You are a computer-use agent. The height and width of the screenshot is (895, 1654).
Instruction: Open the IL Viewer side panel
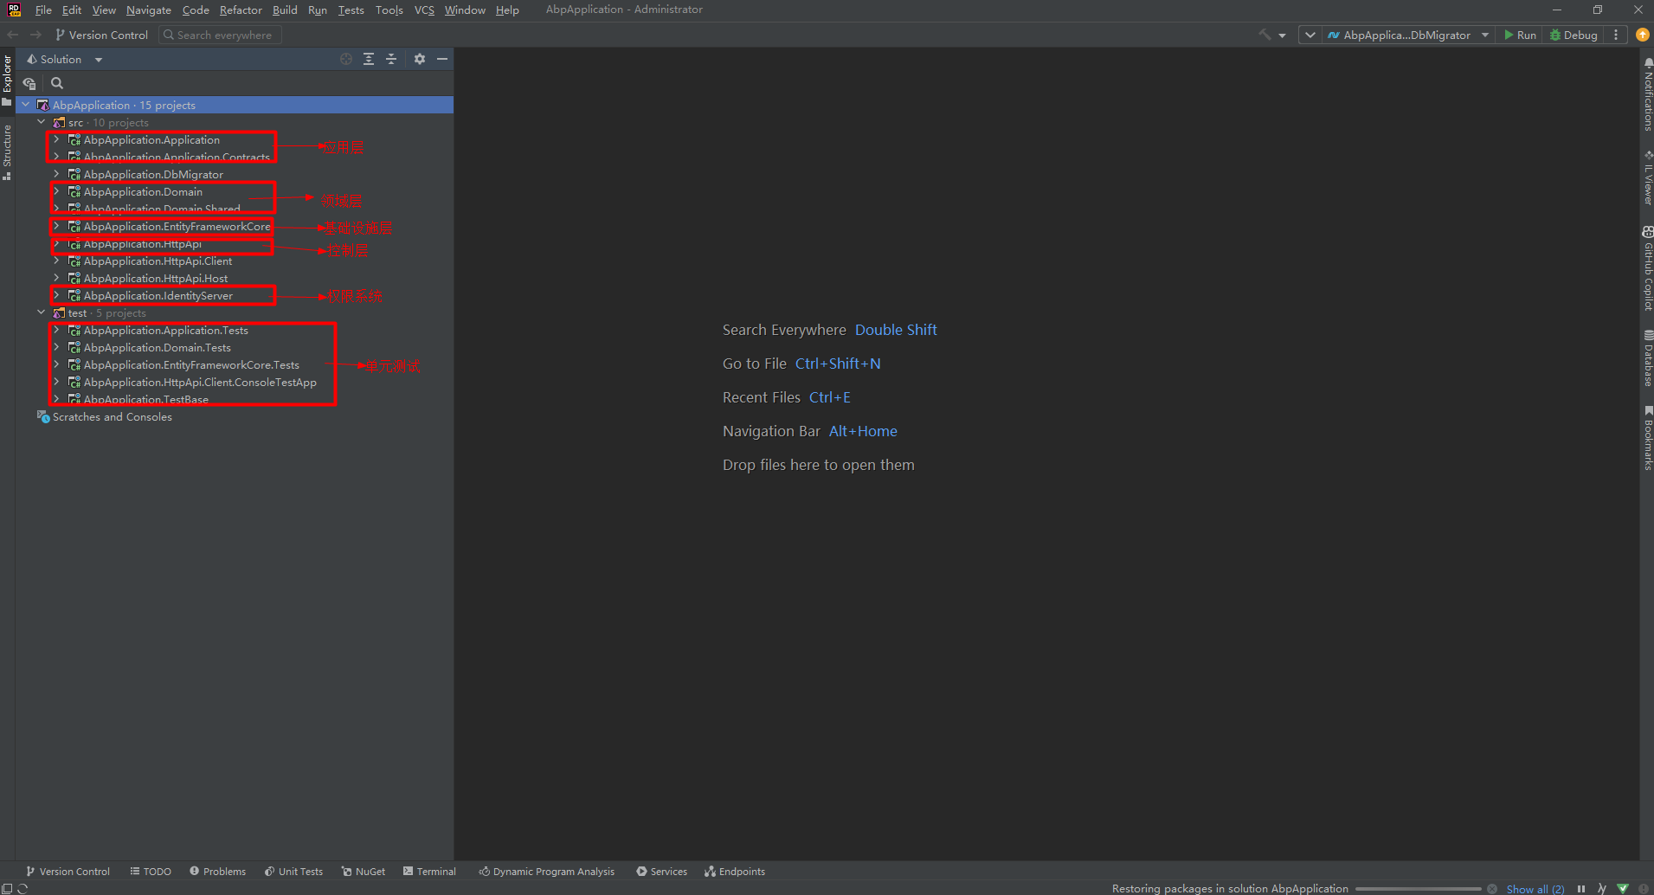click(x=1647, y=177)
